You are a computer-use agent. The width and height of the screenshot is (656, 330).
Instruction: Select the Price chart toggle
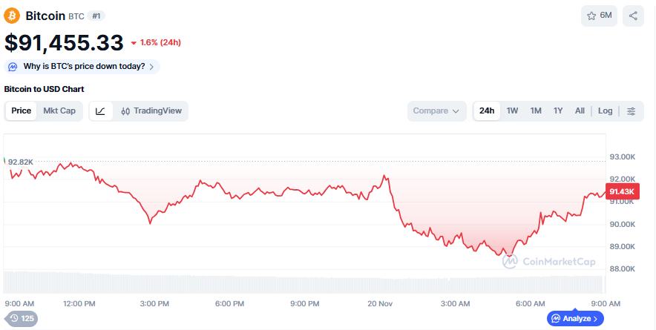(x=22, y=111)
